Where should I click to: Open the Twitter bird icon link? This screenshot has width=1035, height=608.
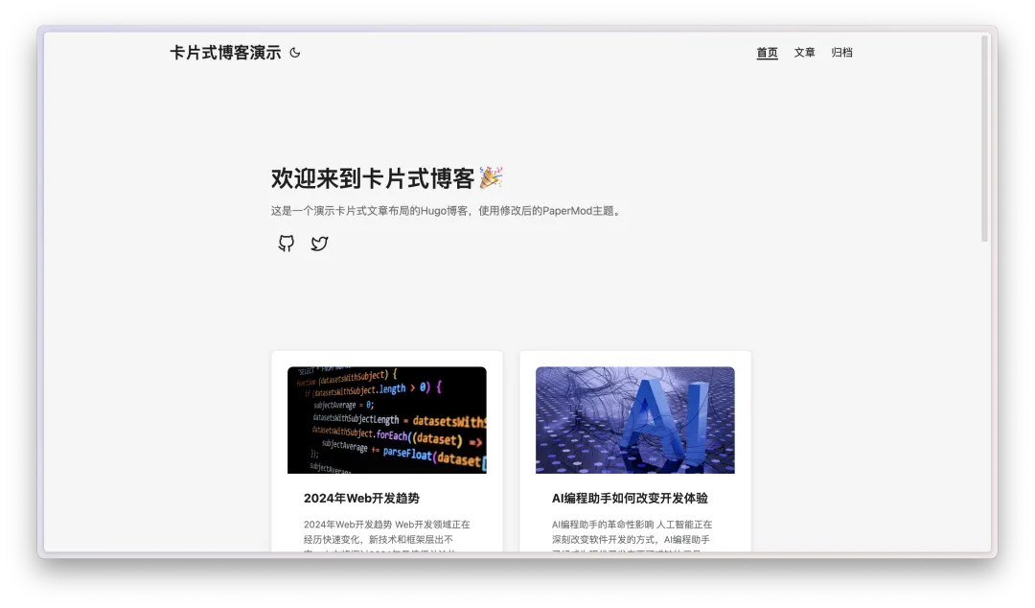coord(320,244)
